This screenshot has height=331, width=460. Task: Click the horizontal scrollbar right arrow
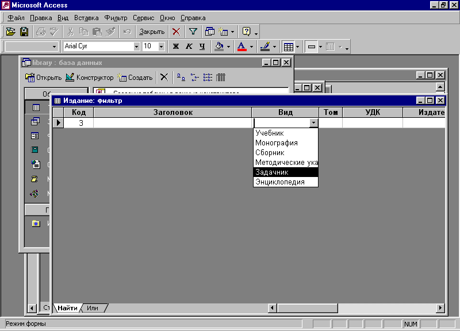coord(440,308)
